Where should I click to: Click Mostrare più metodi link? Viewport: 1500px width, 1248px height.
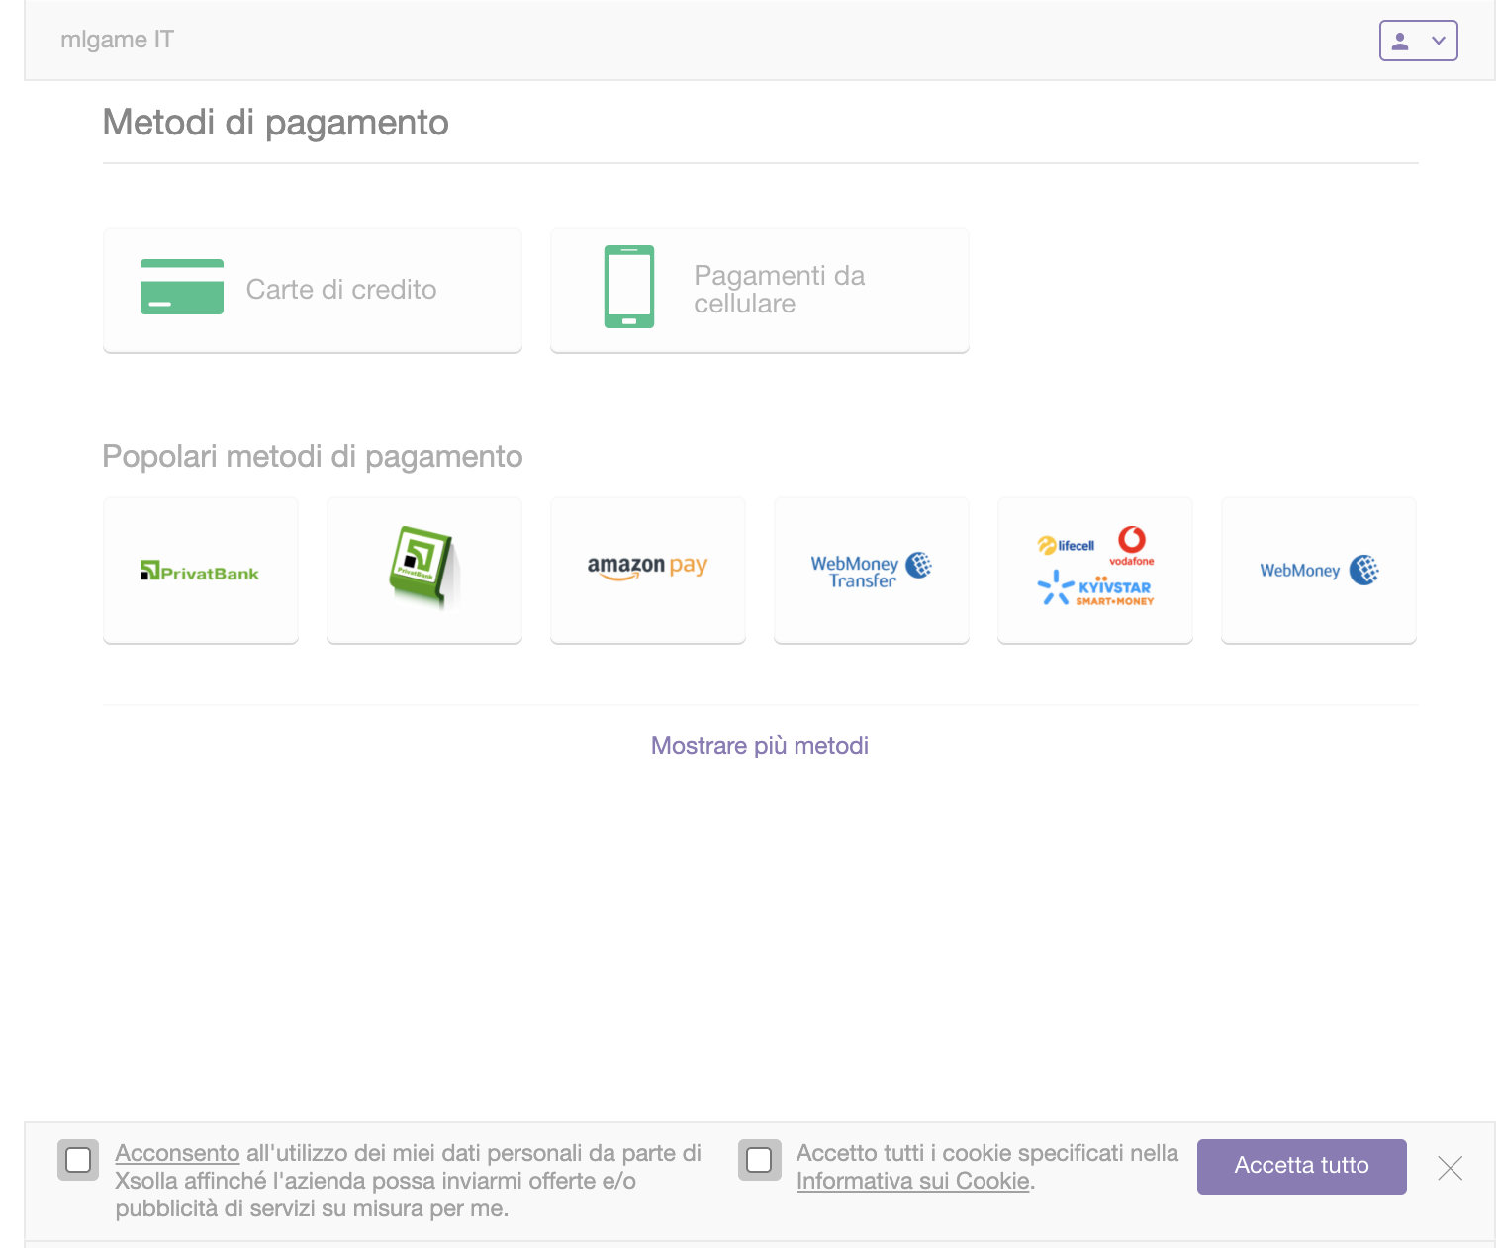(760, 746)
